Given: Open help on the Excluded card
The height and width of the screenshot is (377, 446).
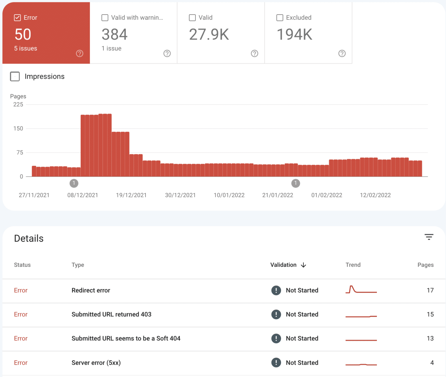Looking at the screenshot, I should click(x=342, y=53).
